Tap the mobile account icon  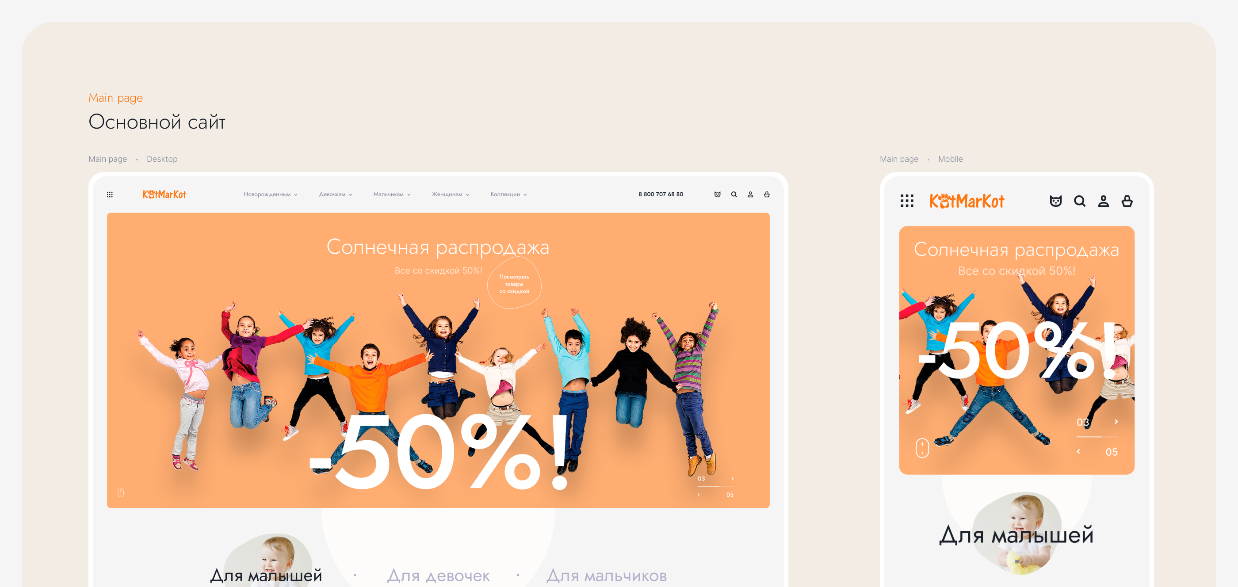pos(1104,201)
